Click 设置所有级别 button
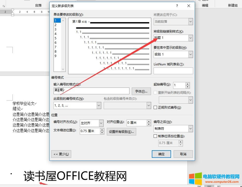242x187 pixels. coord(121,132)
